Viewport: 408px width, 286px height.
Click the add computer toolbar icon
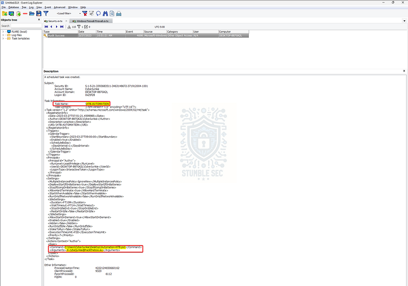(11, 14)
